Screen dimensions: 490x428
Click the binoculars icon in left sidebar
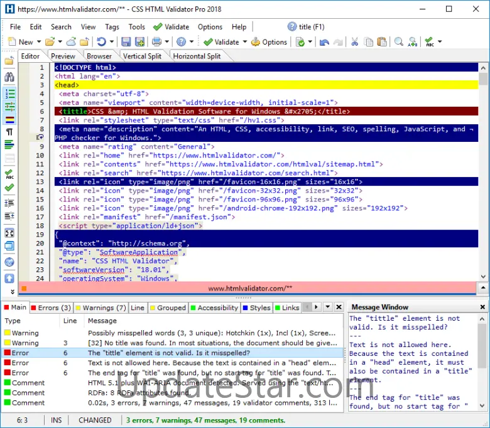9,77
